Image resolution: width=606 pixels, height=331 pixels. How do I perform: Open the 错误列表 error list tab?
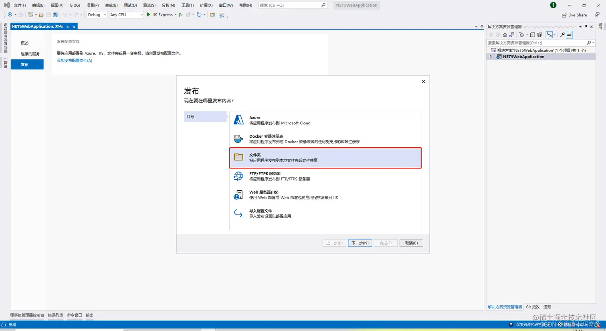(56, 315)
